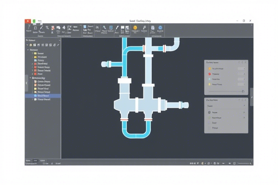This screenshot has width=278, height=185.
Task: Click the zoom slider in the status bar
Action: coord(244,163)
